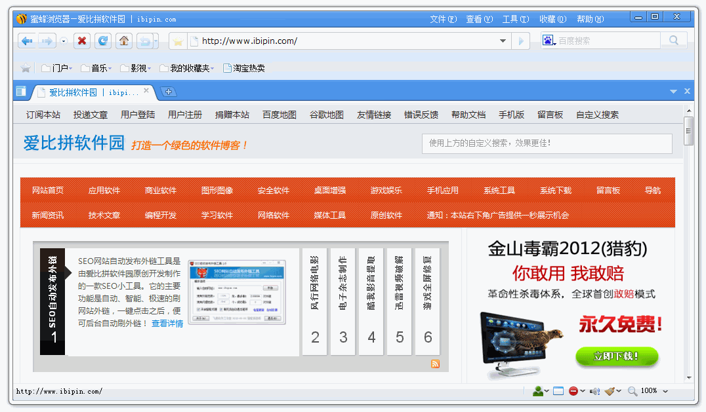706x412 pixels.
Task: Click the undo closed tab arrow icon
Action: (x=144, y=41)
